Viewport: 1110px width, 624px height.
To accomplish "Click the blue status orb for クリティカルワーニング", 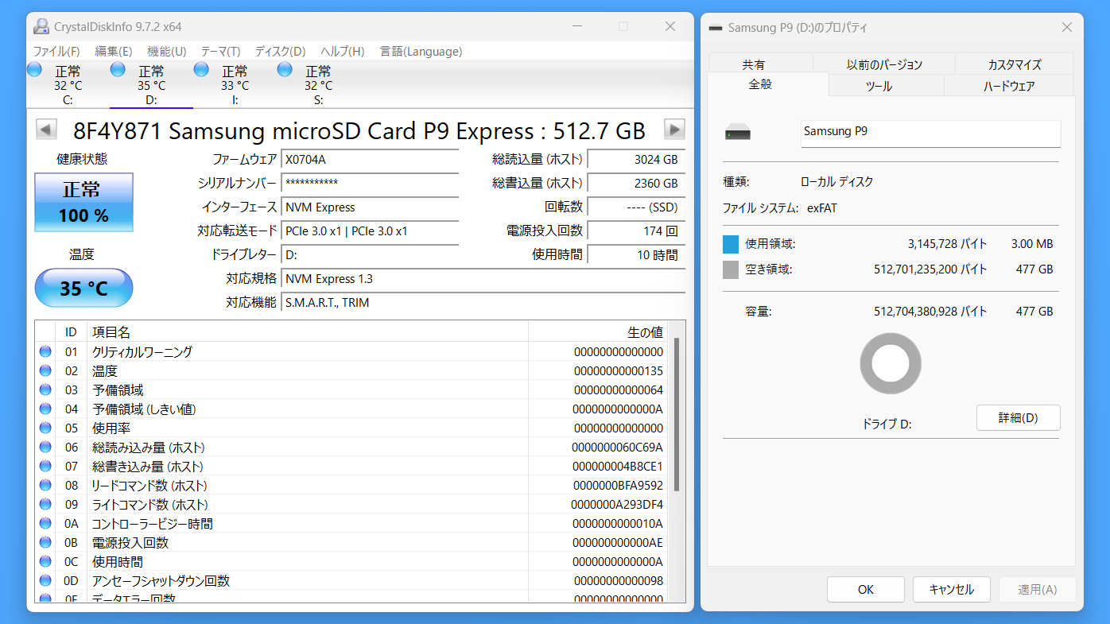I will tap(45, 351).
